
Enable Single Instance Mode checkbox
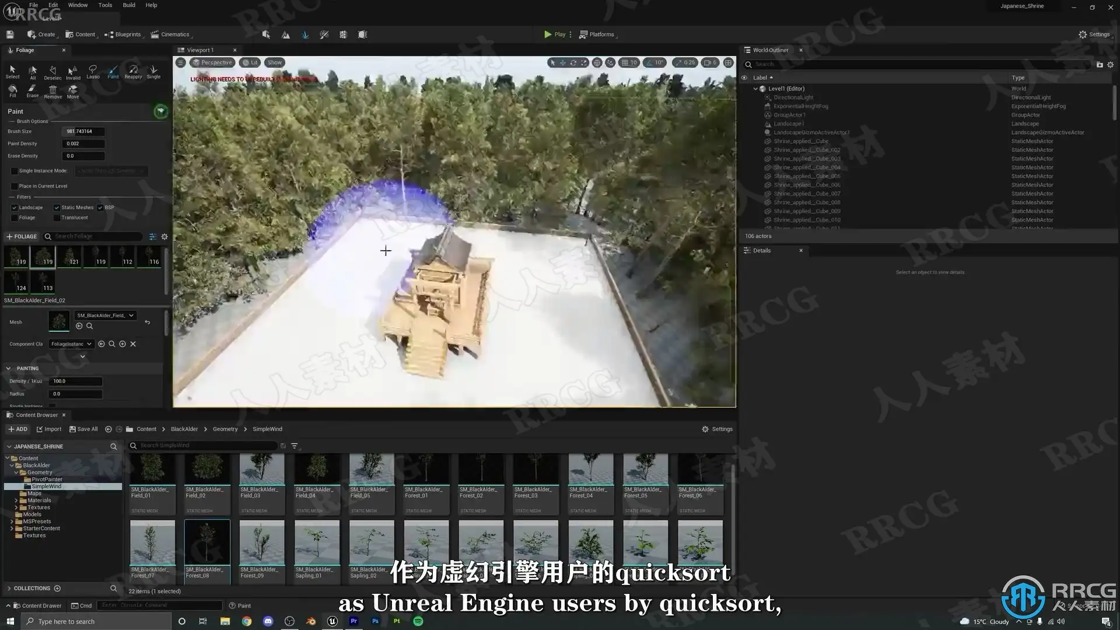[15, 171]
